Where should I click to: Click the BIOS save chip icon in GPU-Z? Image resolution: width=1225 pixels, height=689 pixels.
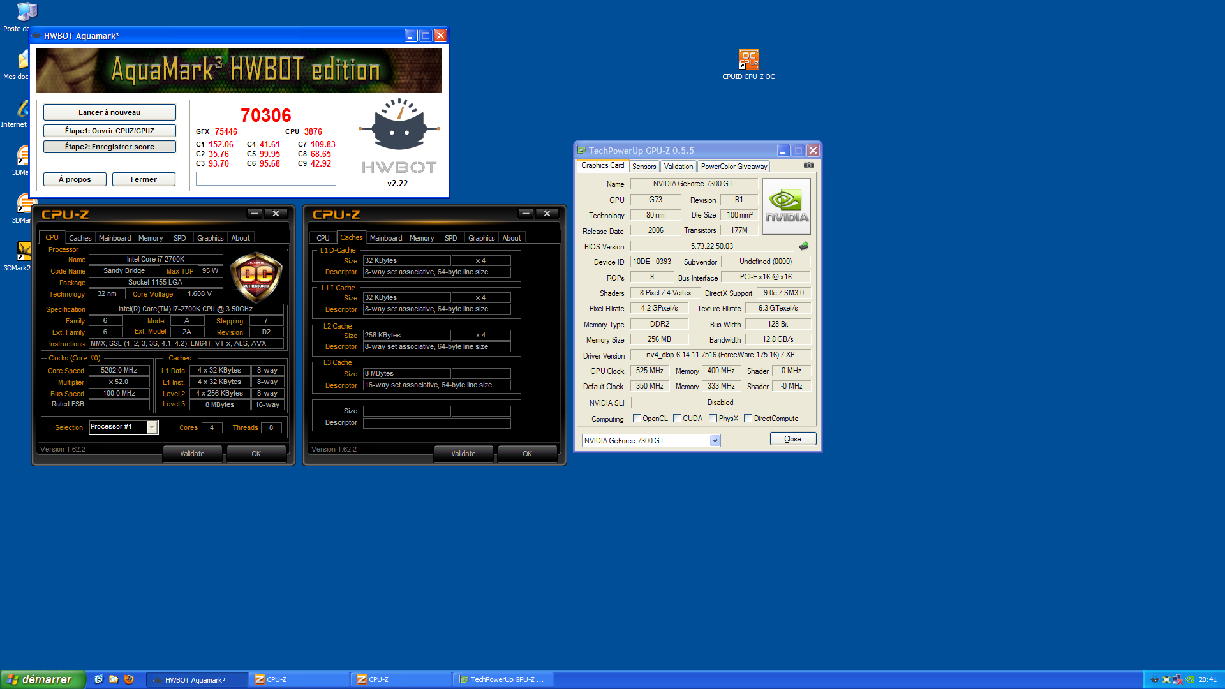click(x=804, y=246)
